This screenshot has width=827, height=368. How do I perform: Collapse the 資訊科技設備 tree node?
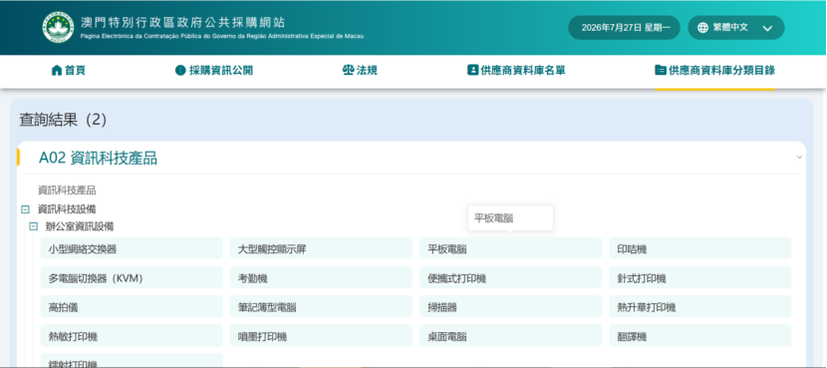click(25, 209)
